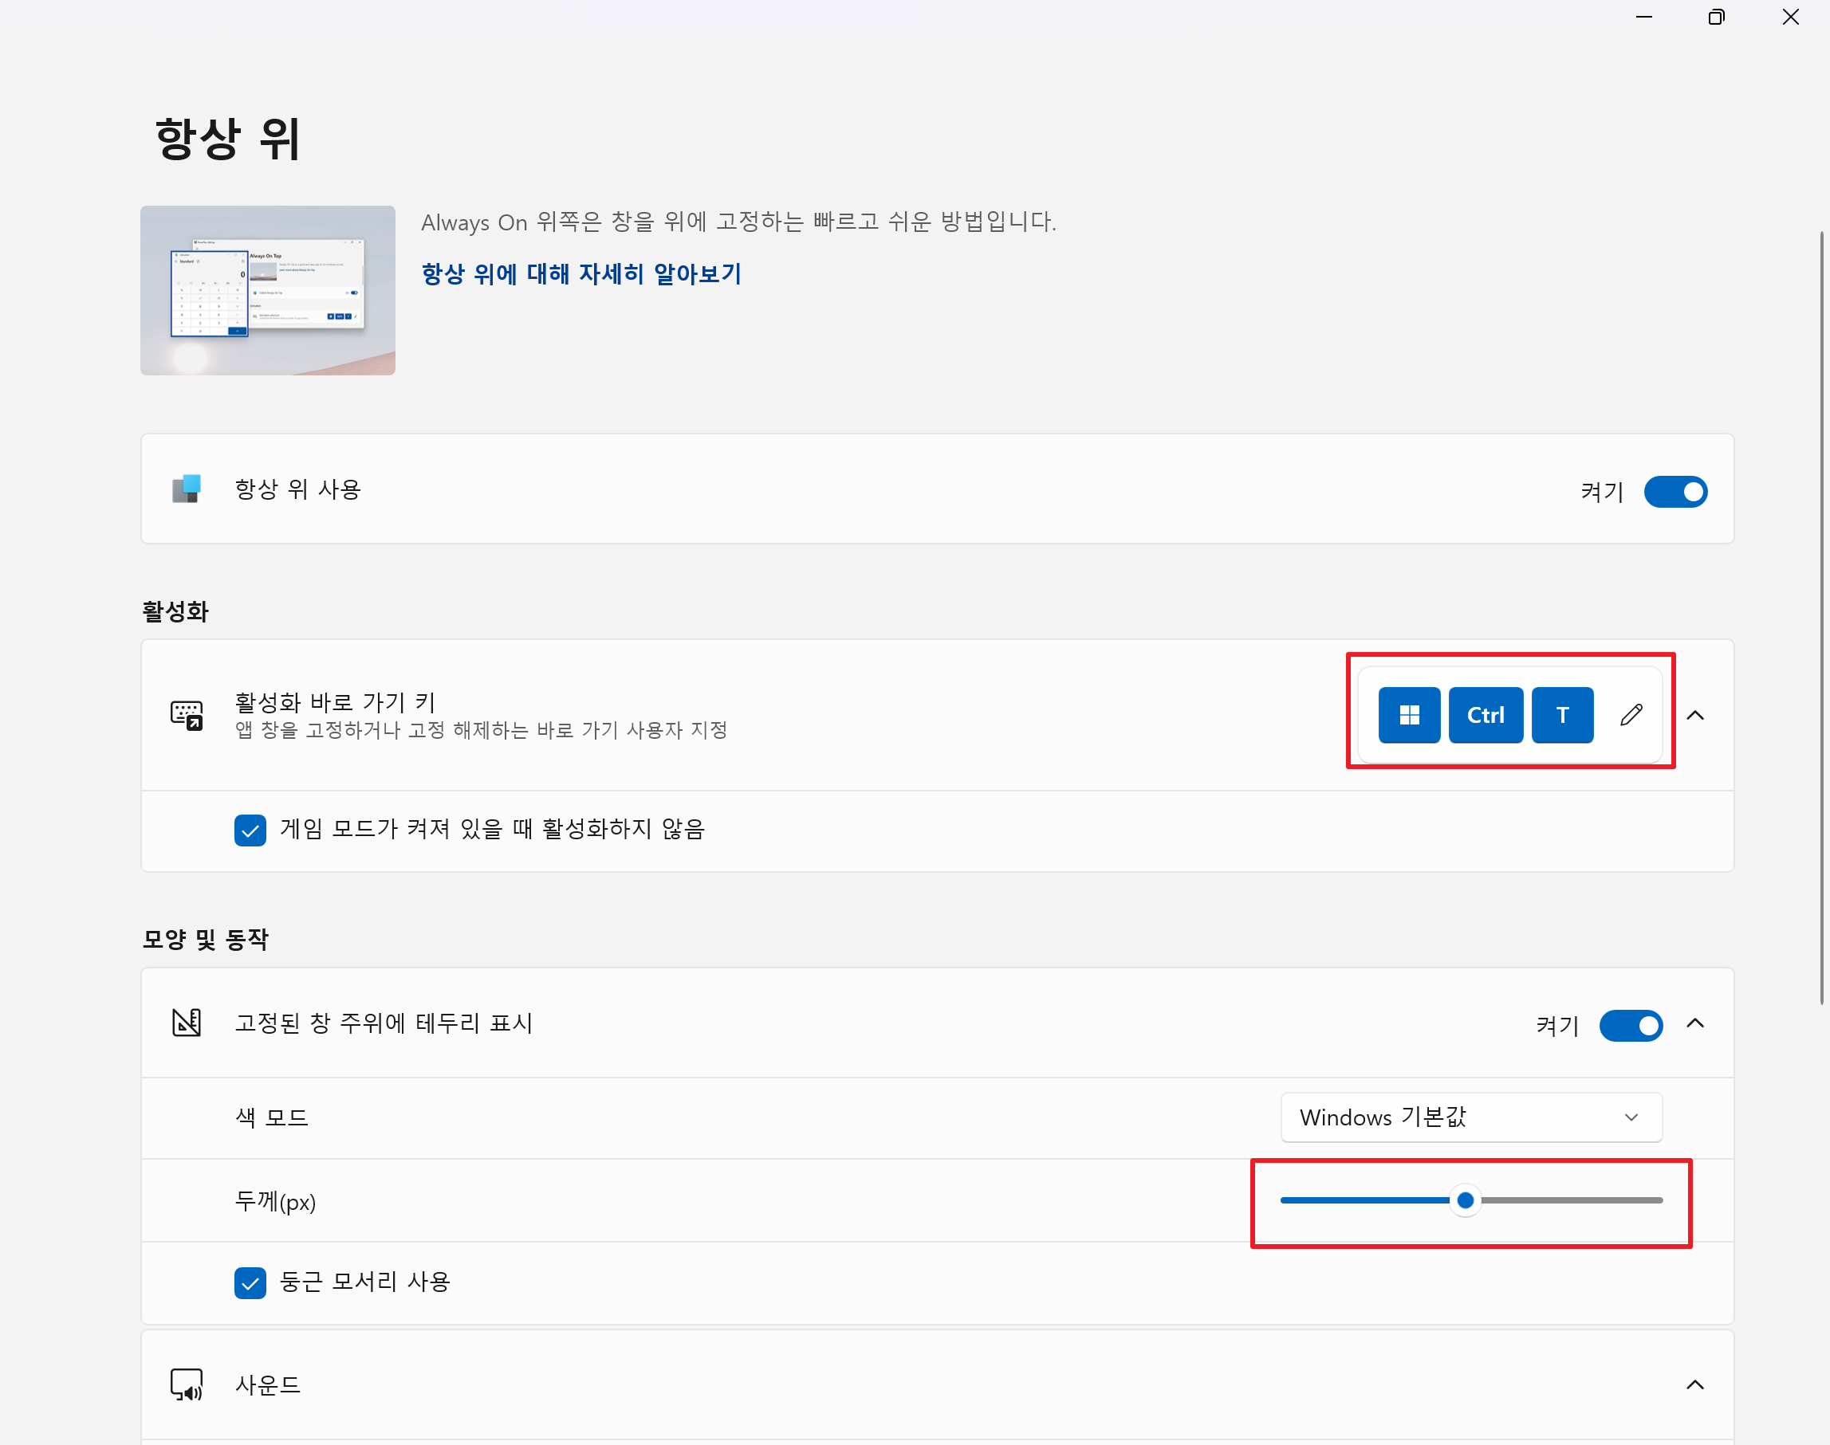Viewport: 1830px width, 1445px height.
Task: Collapse the 사운드 section chevron
Action: (x=1695, y=1385)
